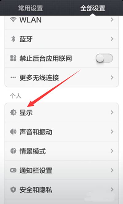The width and height of the screenshot is (123, 204).
Task: Open the 通知栏设置 entry
Action: tap(61, 170)
